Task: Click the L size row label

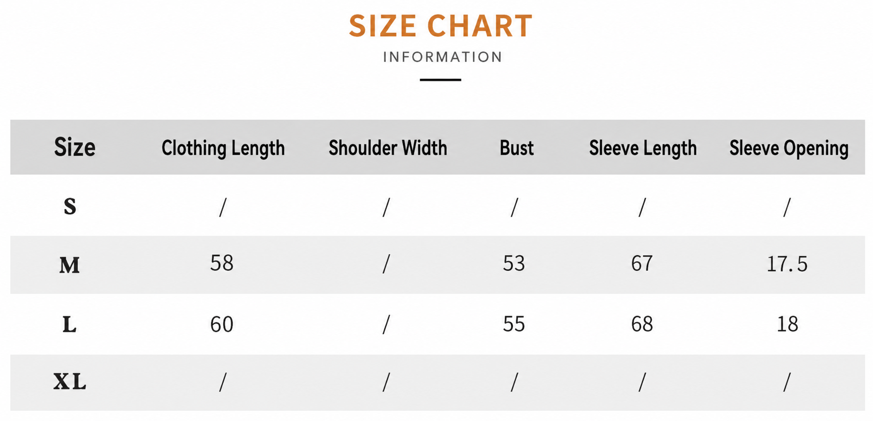Action: coord(70,324)
